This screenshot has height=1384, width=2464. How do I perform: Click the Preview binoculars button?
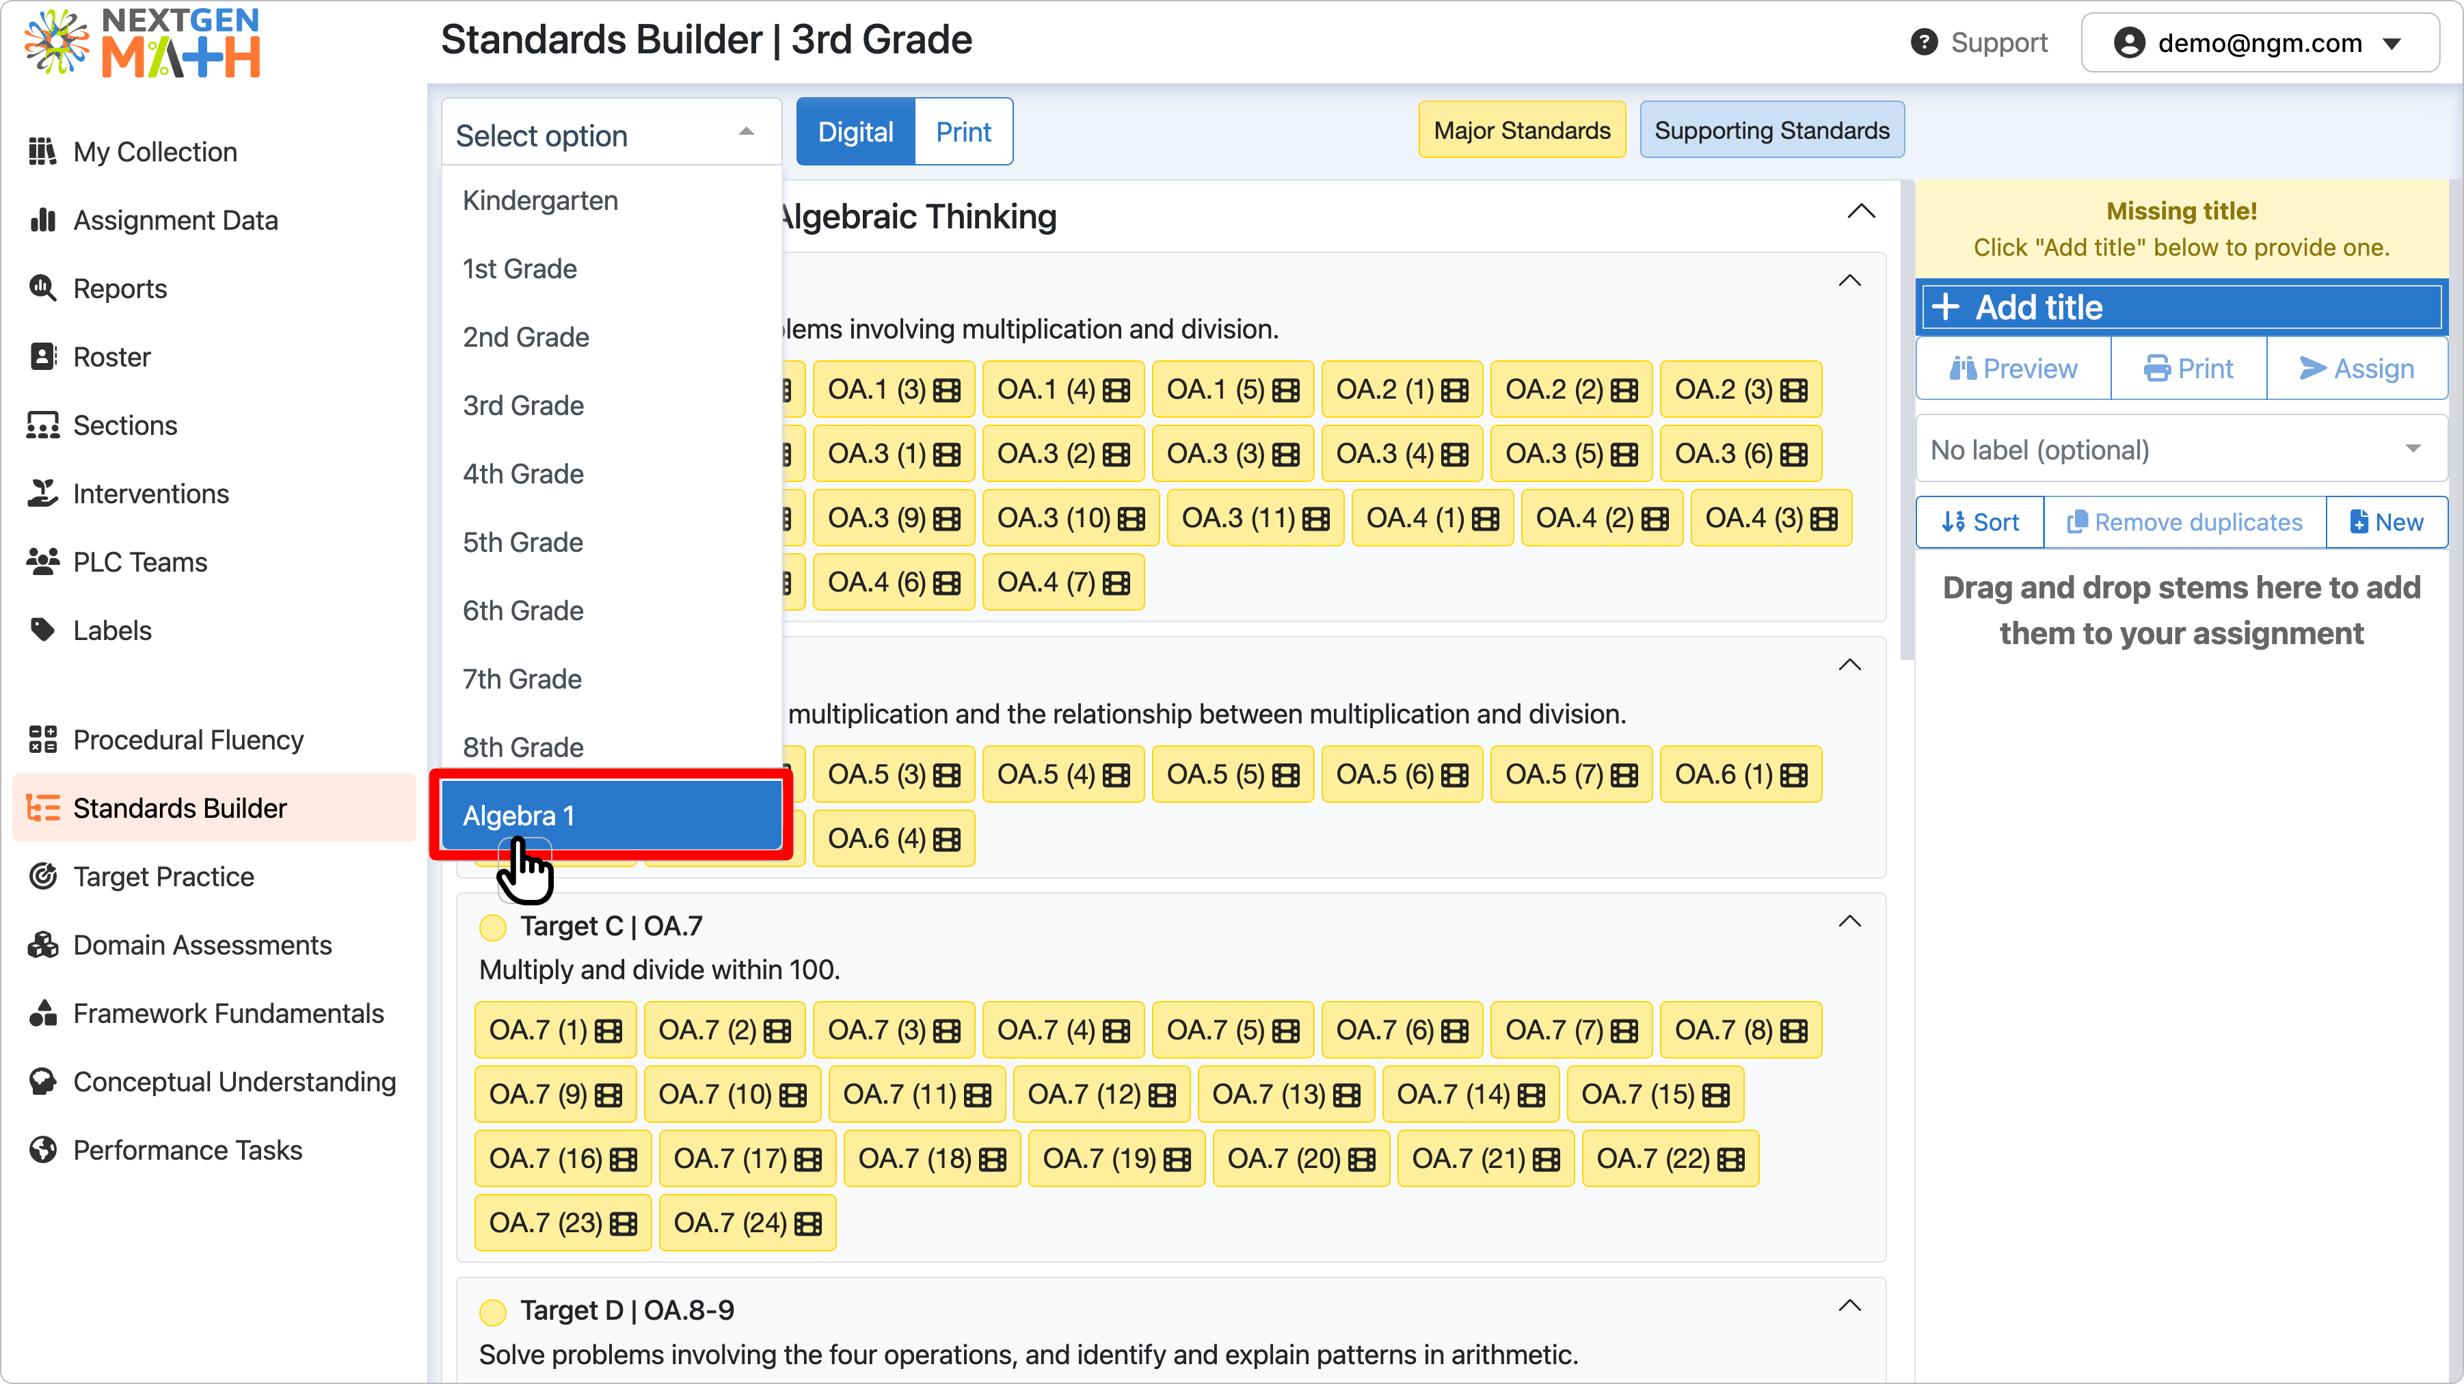click(x=2013, y=369)
